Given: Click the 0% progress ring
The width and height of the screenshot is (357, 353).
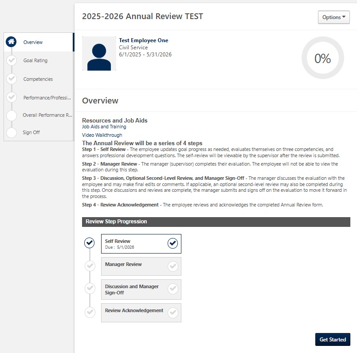Looking at the screenshot, I should [x=322, y=58].
